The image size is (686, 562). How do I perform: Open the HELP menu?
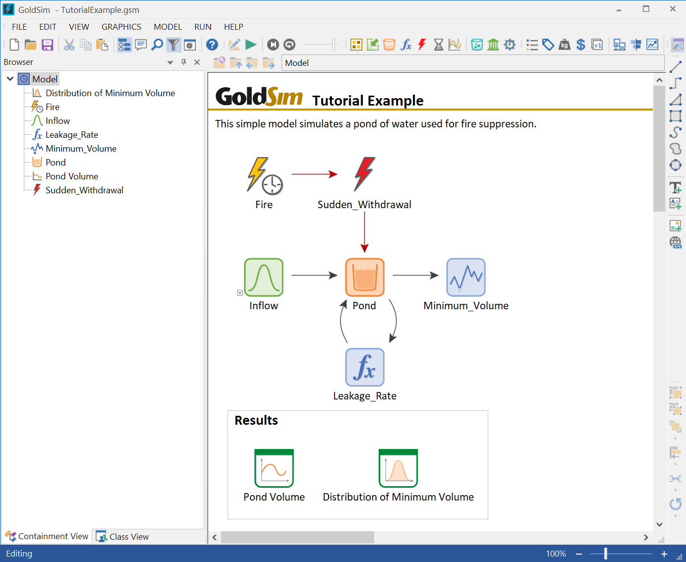[233, 27]
